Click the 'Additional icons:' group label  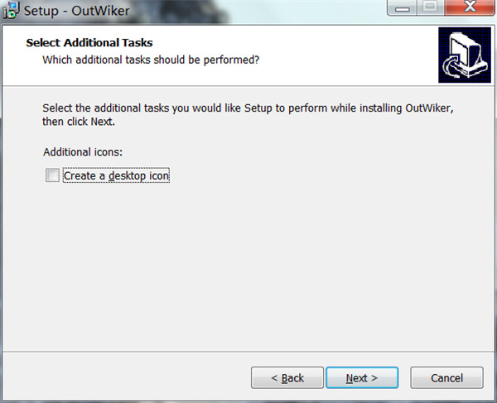83,152
